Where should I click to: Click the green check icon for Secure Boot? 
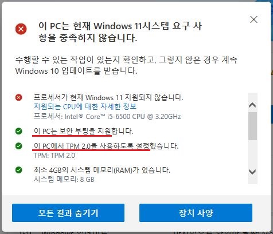19,131
